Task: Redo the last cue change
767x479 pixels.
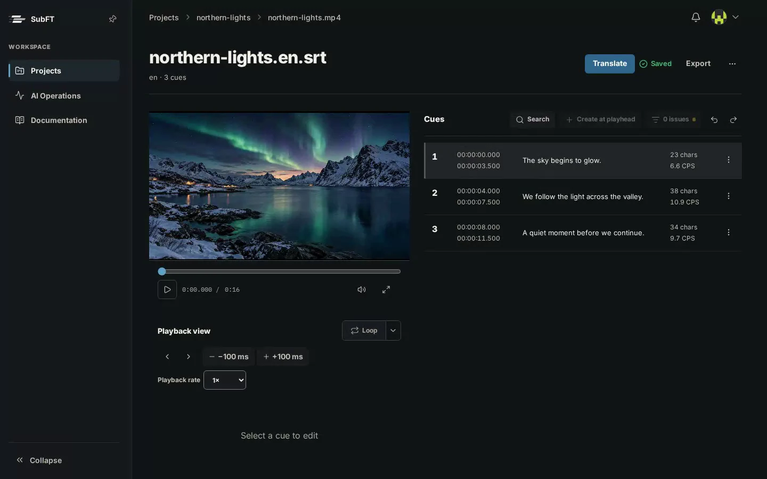Action: (733, 120)
